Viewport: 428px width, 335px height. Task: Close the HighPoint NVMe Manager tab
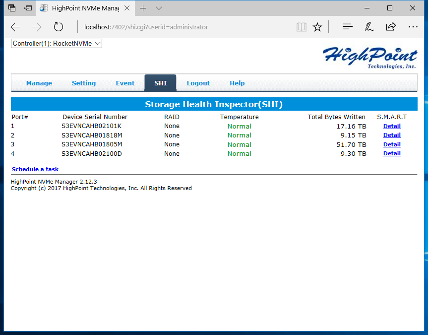click(x=127, y=8)
